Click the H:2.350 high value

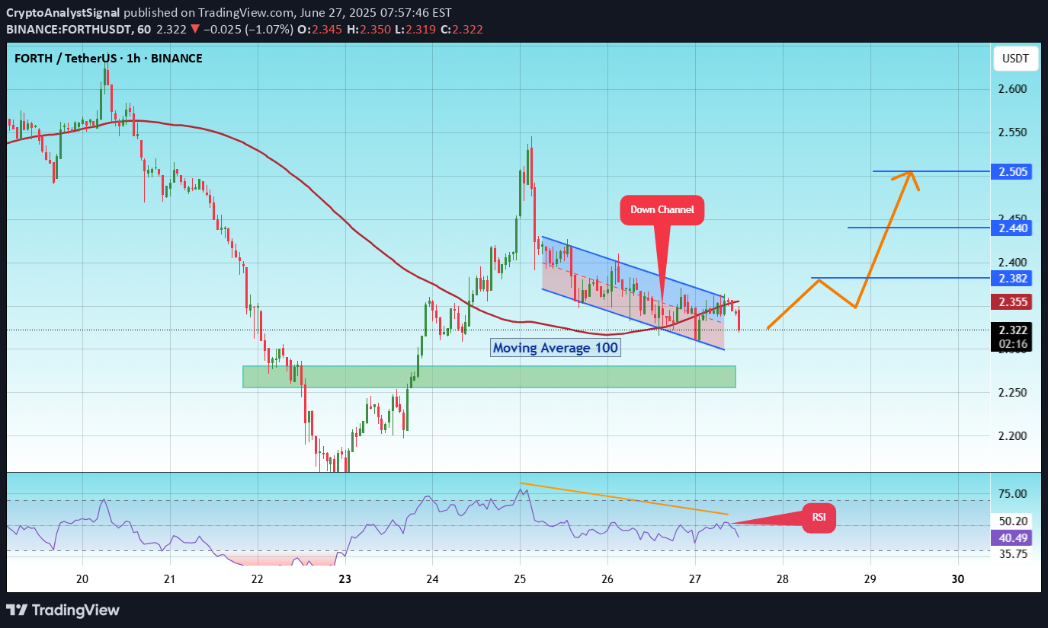(x=369, y=30)
